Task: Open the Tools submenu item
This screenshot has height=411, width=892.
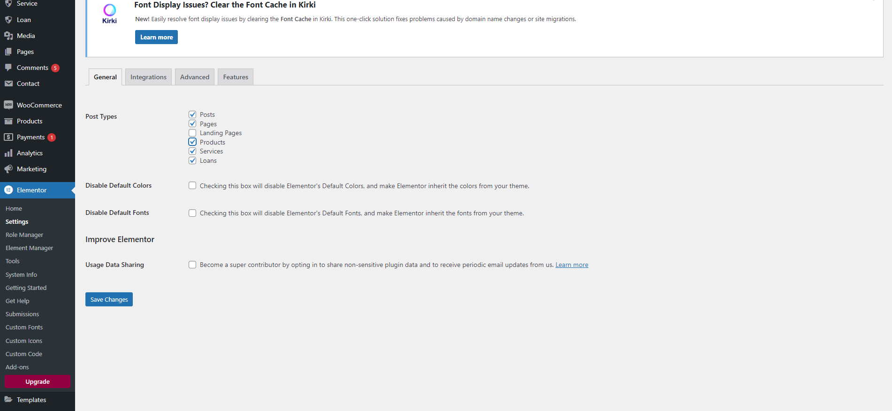Action: (x=13, y=261)
